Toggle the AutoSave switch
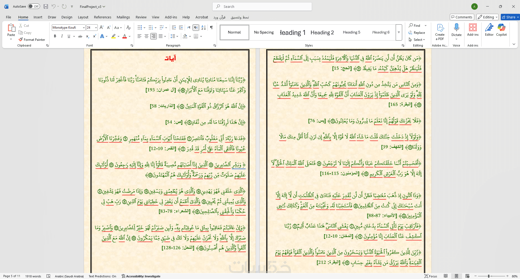The image size is (520, 279). (x=34, y=6)
